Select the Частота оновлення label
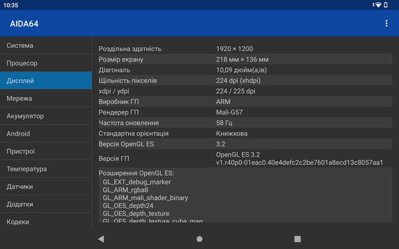The width and height of the screenshot is (399, 249). pyautogui.click(x=129, y=123)
